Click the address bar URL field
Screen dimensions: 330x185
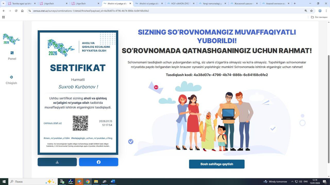(155, 11)
